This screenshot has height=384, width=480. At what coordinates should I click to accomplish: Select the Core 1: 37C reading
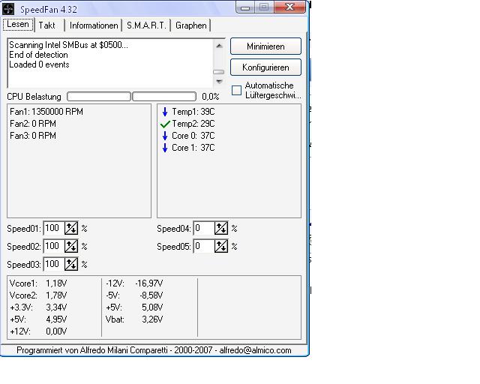click(193, 148)
